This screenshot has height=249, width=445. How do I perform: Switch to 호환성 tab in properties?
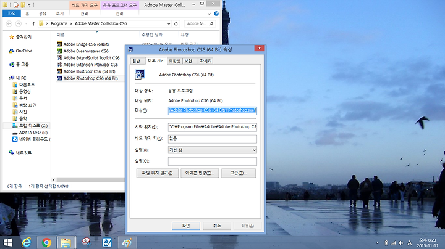174,61
